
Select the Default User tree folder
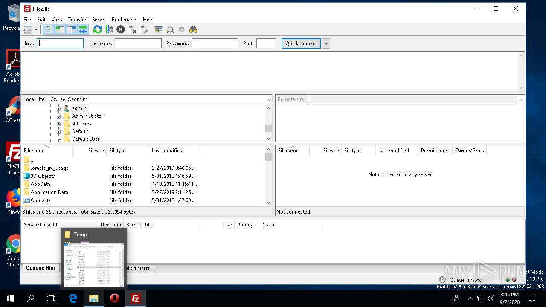86,139
